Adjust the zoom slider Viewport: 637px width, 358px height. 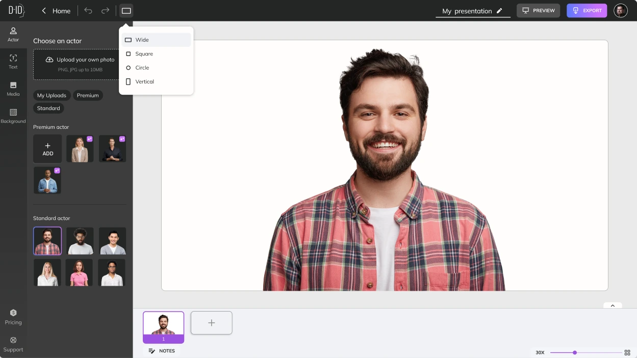[x=575, y=352]
